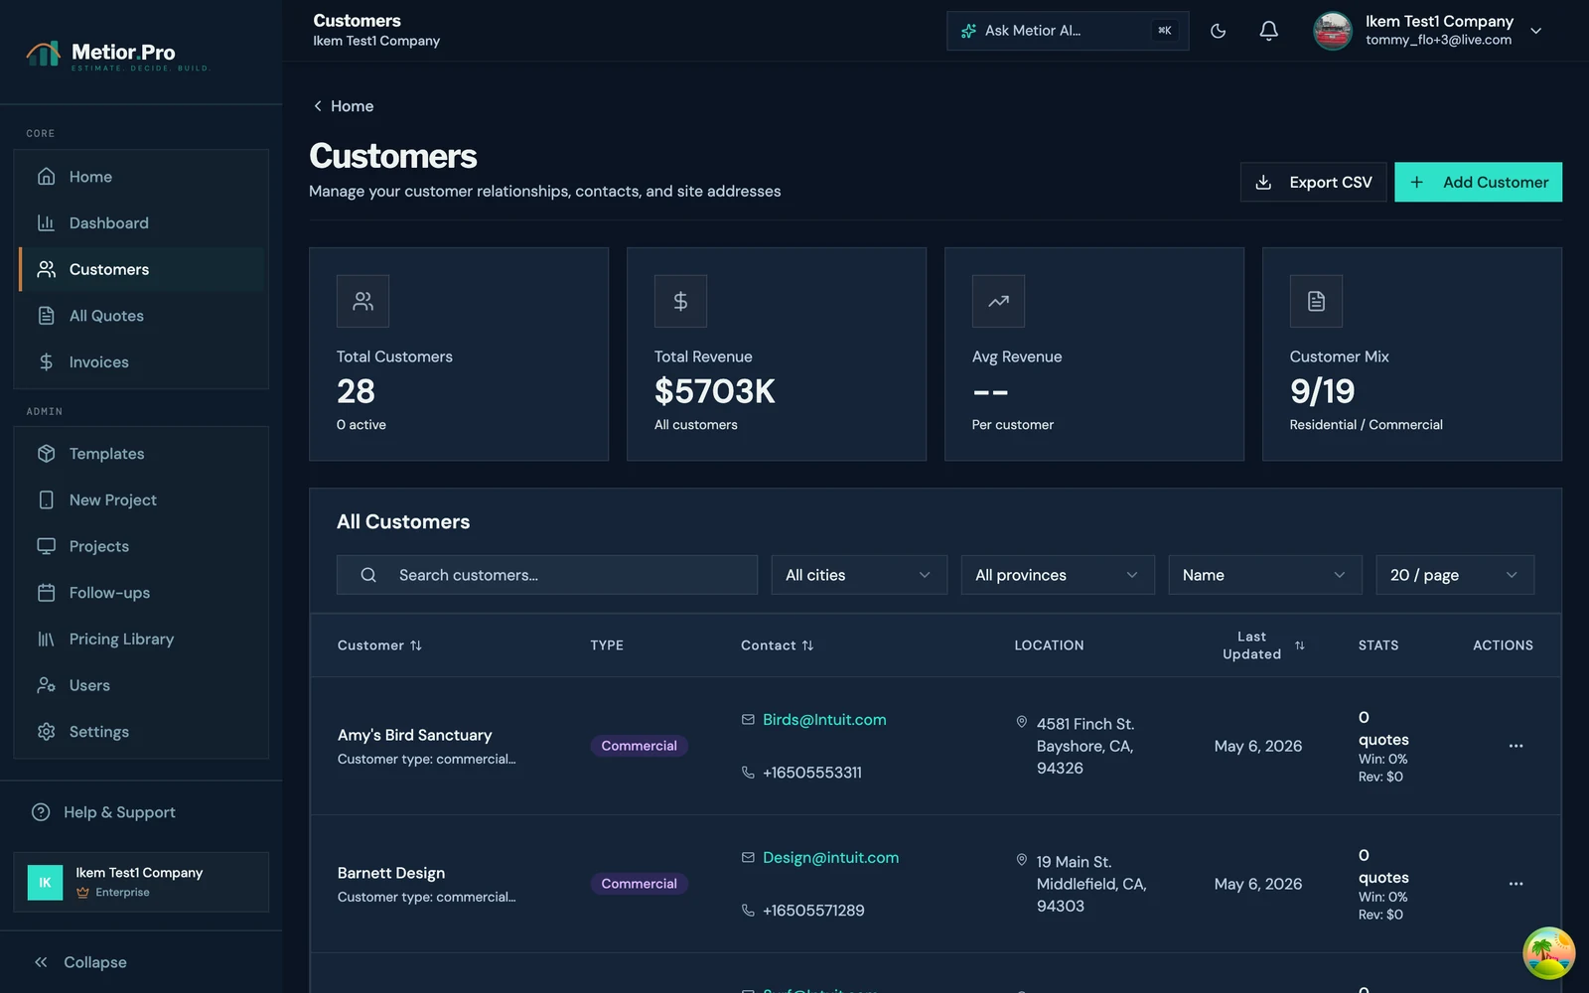The width and height of the screenshot is (1589, 993).
Task: Go back to Home breadcrumb
Action: [x=344, y=106]
